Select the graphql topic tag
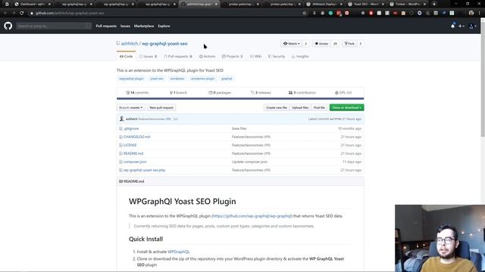The width and height of the screenshot is (485, 272). (227, 79)
